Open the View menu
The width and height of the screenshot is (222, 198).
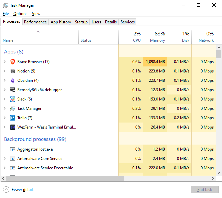click(x=36, y=14)
